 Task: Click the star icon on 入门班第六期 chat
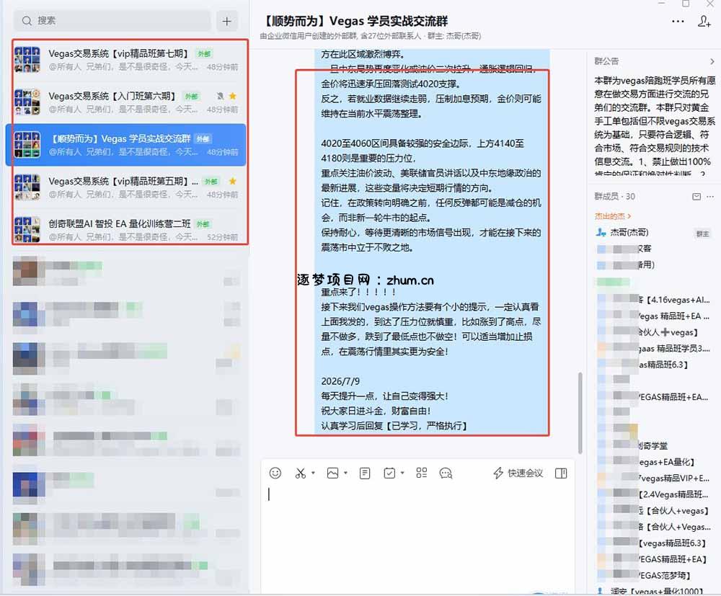point(233,96)
